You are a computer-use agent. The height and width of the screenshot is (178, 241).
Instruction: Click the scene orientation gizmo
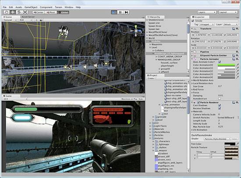(136, 31)
